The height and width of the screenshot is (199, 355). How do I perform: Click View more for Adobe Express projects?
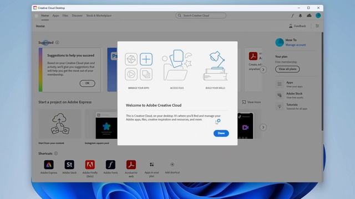point(251,102)
